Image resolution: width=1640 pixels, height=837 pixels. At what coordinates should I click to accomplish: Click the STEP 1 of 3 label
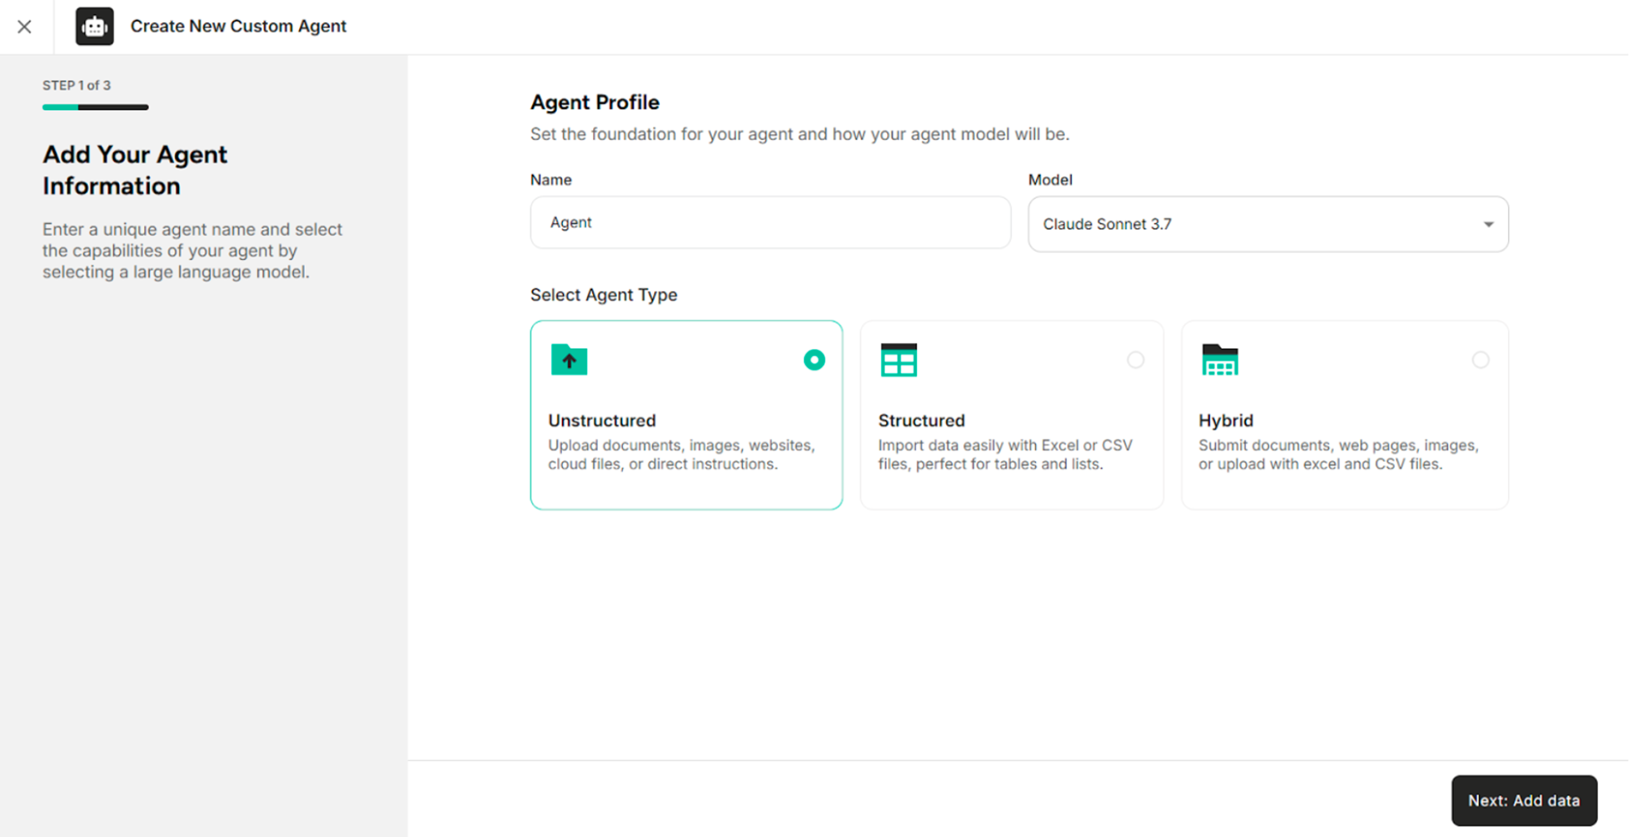(76, 85)
